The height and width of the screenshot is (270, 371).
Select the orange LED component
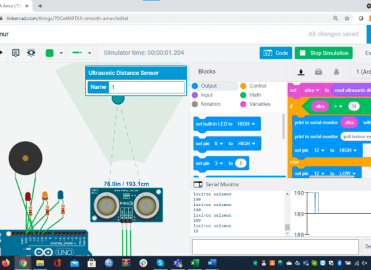(45, 196)
